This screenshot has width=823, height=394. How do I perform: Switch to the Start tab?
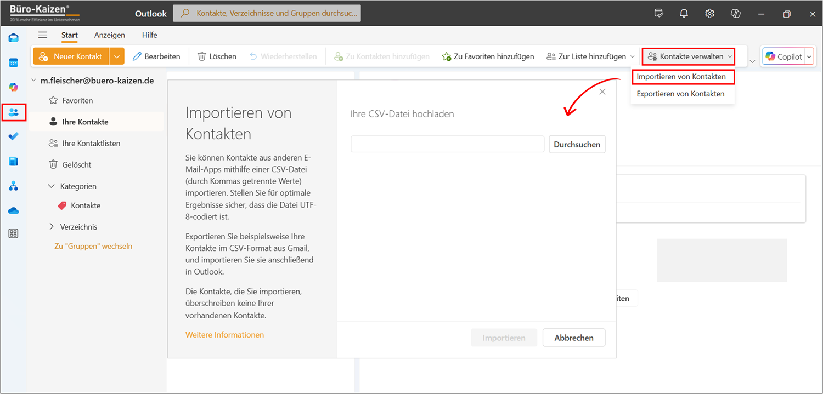[70, 35]
